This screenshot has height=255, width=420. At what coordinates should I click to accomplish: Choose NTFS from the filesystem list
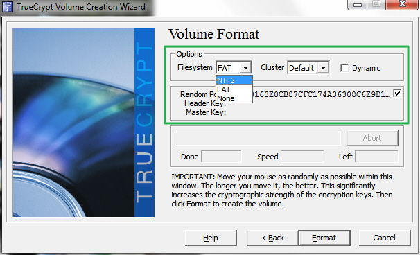234,80
